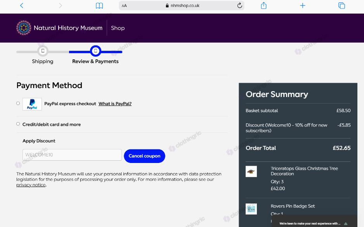
Task: Click the forward navigation arrow
Action: 61,5
